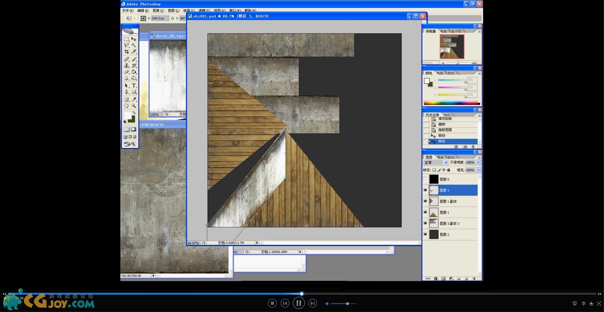Screen dimensions: 604x312
Task: Select the Eyedropper tool
Action: [x=134, y=99]
